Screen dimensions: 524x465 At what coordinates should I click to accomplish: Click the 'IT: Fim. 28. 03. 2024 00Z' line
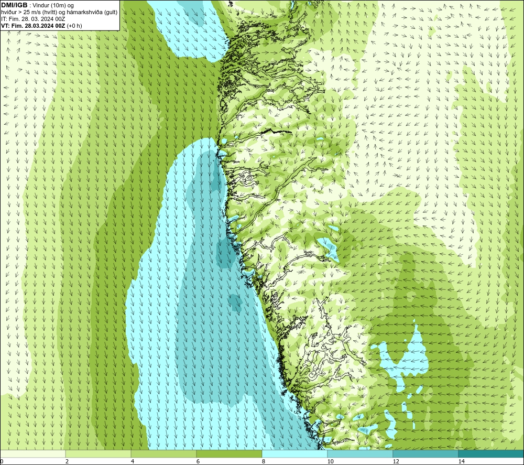coord(33,19)
